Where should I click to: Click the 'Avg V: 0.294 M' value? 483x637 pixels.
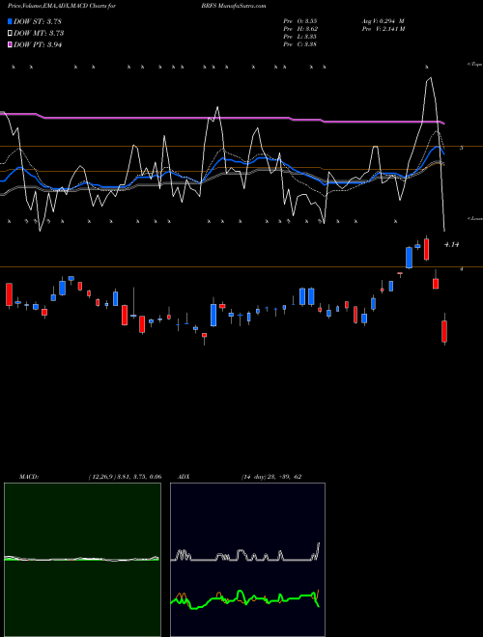pos(384,21)
